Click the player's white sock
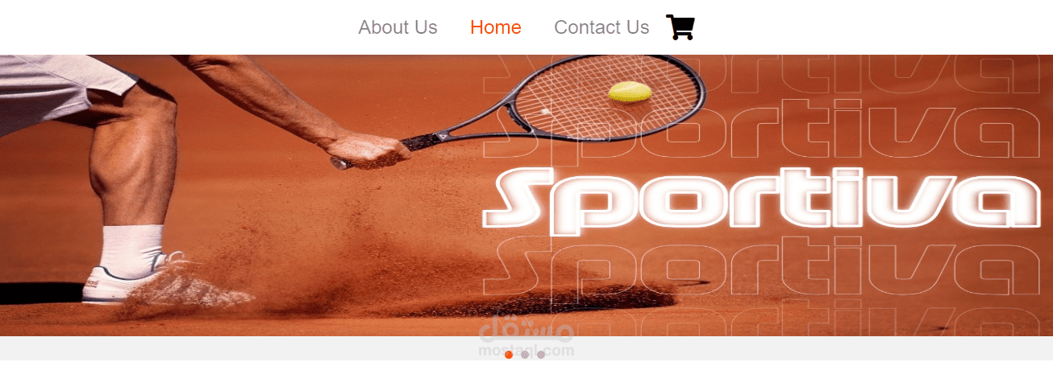The image size is (1053, 366). [133, 249]
